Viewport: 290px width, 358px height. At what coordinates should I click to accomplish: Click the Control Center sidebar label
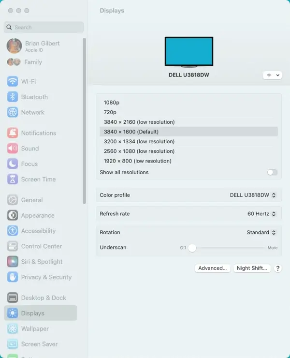pyautogui.click(x=42, y=246)
